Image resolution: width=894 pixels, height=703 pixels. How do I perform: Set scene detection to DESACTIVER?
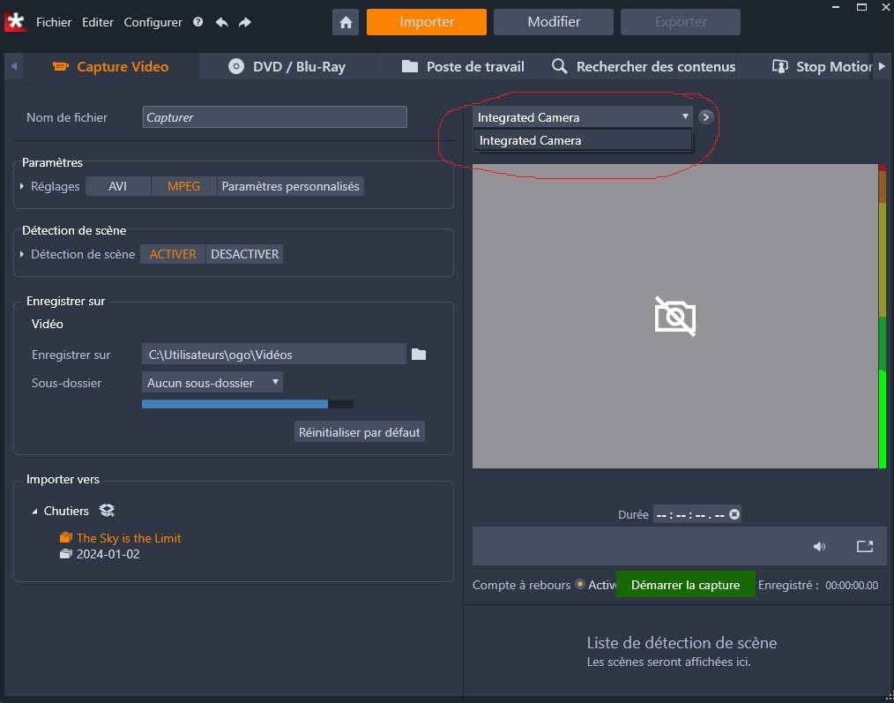(244, 254)
